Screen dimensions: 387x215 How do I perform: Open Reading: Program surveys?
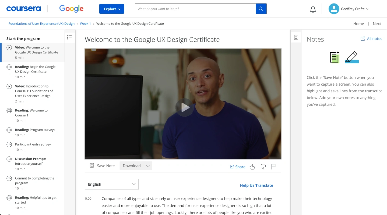coord(32,132)
